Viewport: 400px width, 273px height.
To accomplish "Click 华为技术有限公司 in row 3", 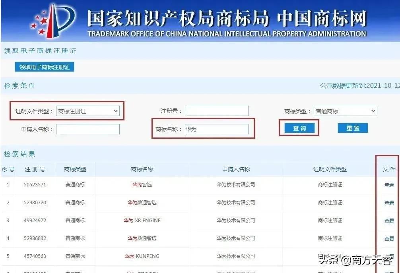I will tap(236, 220).
